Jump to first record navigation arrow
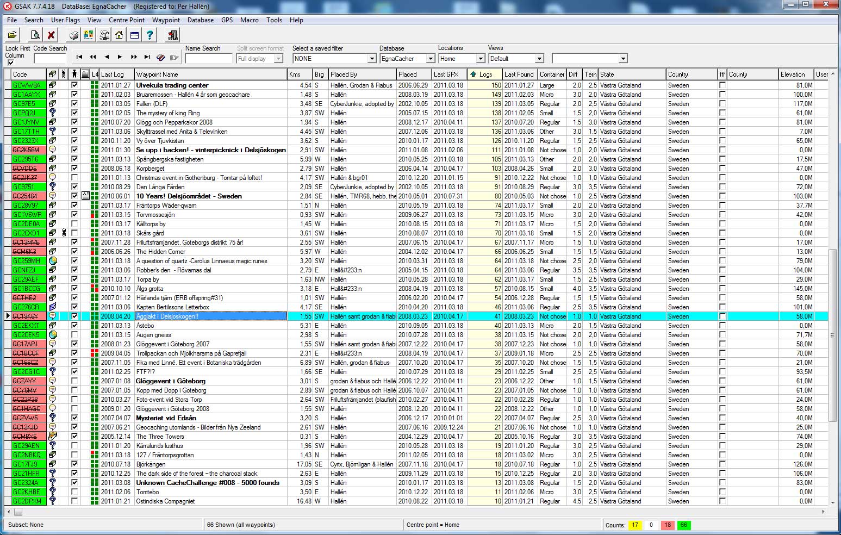841x535 pixels. (x=79, y=57)
